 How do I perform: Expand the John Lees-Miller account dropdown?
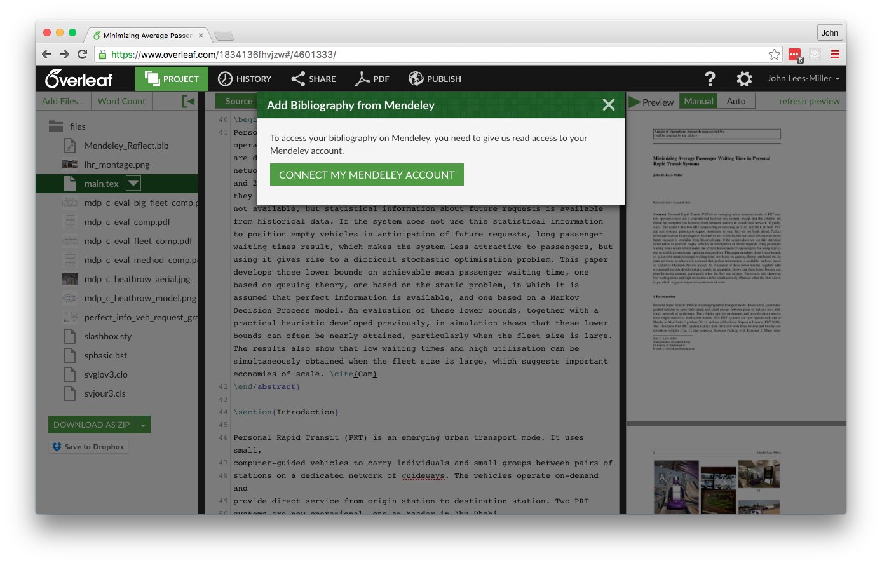coord(803,78)
